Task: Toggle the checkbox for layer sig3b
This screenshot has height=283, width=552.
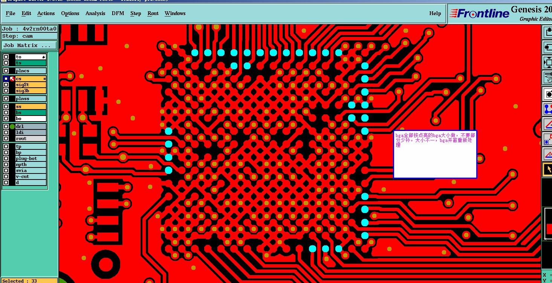Action: [6, 91]
